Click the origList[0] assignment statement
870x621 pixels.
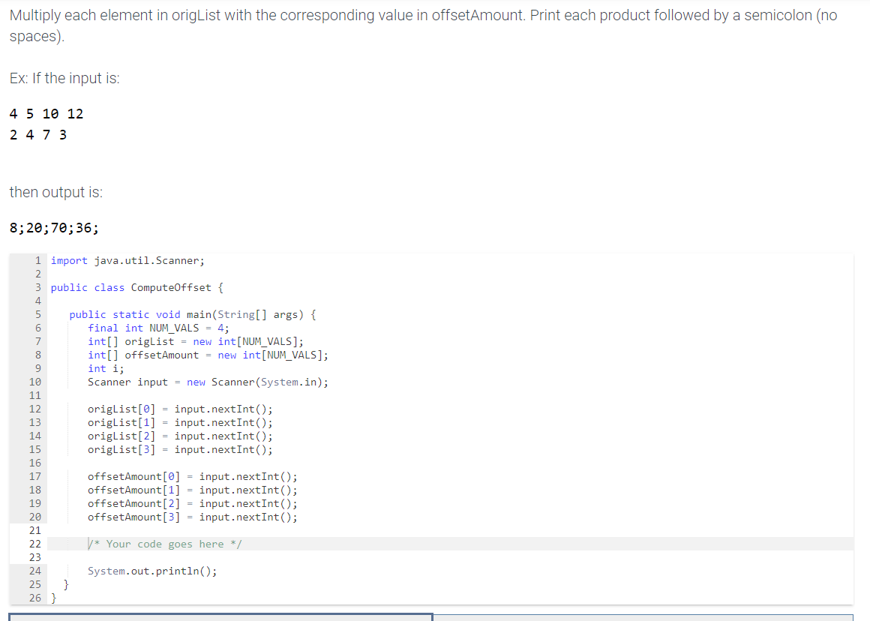click(x=180, y=409)
